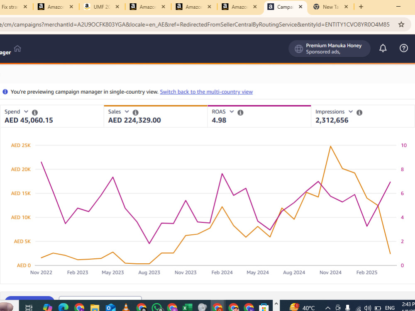Open VLC media player from the taskbar

tap(126, 307)
